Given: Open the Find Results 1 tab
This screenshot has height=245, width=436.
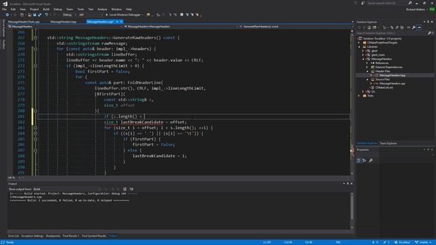Looking at the screenshot, I should (71, 236).
